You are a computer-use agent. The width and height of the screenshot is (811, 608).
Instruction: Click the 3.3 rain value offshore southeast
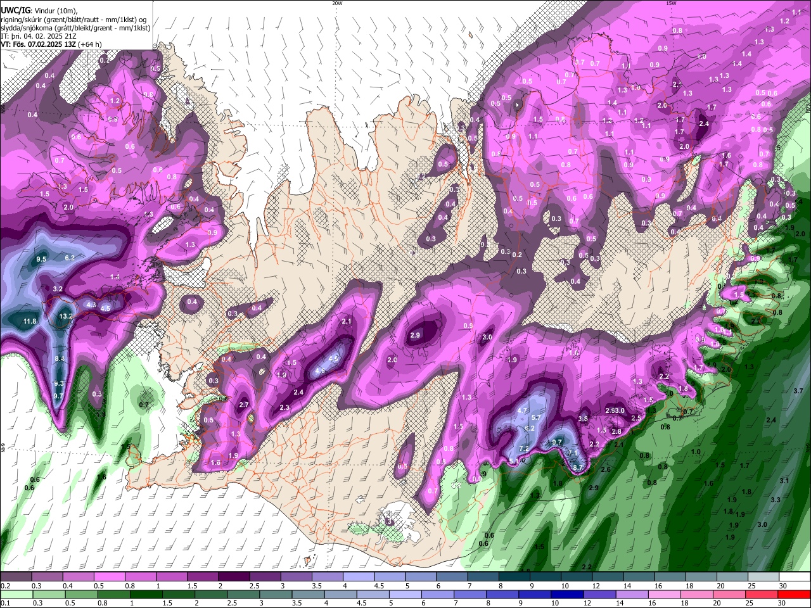tap(776, 500)
